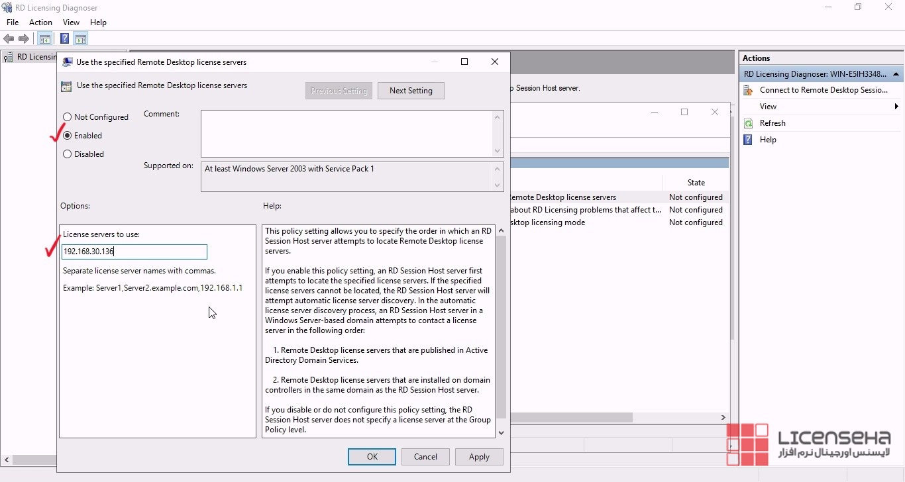
Task: Click the Help text vertical scrollbar
Action: 501,331
